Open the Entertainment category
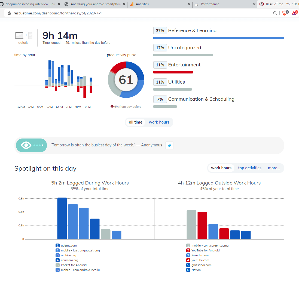The image size is (299, 283). [x=184, y=65]
